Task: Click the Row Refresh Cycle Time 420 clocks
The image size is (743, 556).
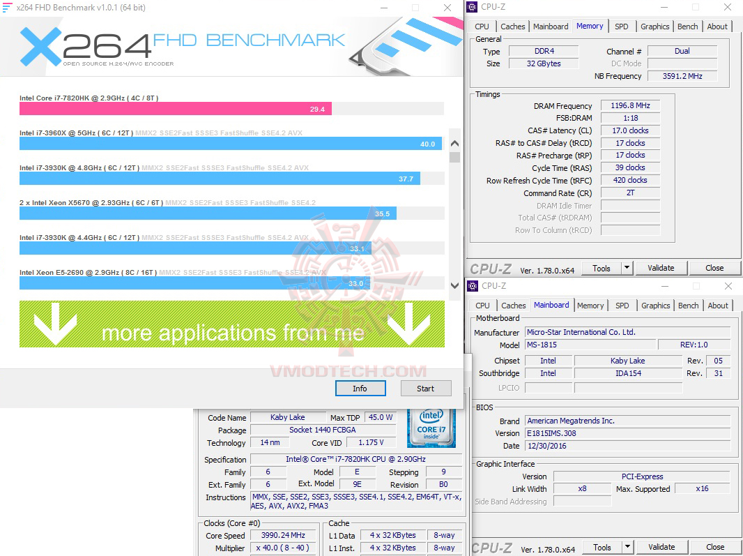Action: click(630, 180)
